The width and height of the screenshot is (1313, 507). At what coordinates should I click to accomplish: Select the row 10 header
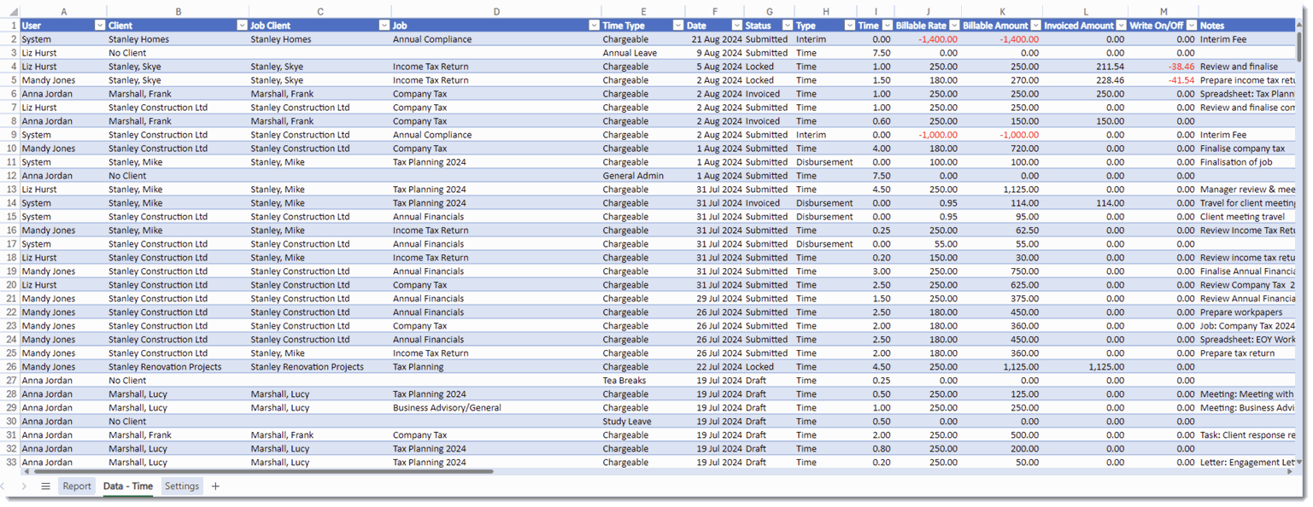click(10, 149)
